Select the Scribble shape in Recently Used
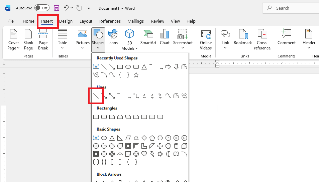This screenshot has height=182, width=319. tap(96, 75)
